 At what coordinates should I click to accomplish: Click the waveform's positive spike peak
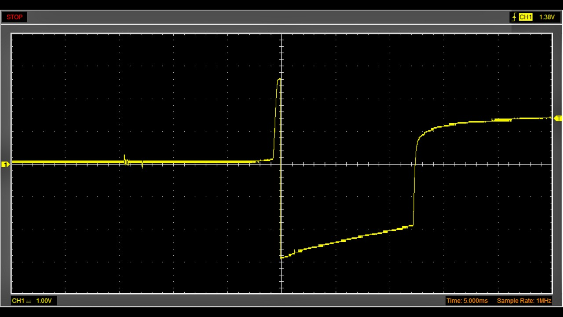click(x=279, y=80)
